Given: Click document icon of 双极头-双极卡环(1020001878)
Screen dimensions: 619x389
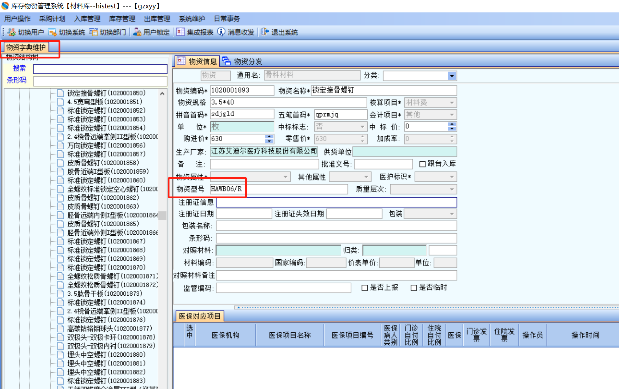Looking at the screenshot, I should (61, 337).
